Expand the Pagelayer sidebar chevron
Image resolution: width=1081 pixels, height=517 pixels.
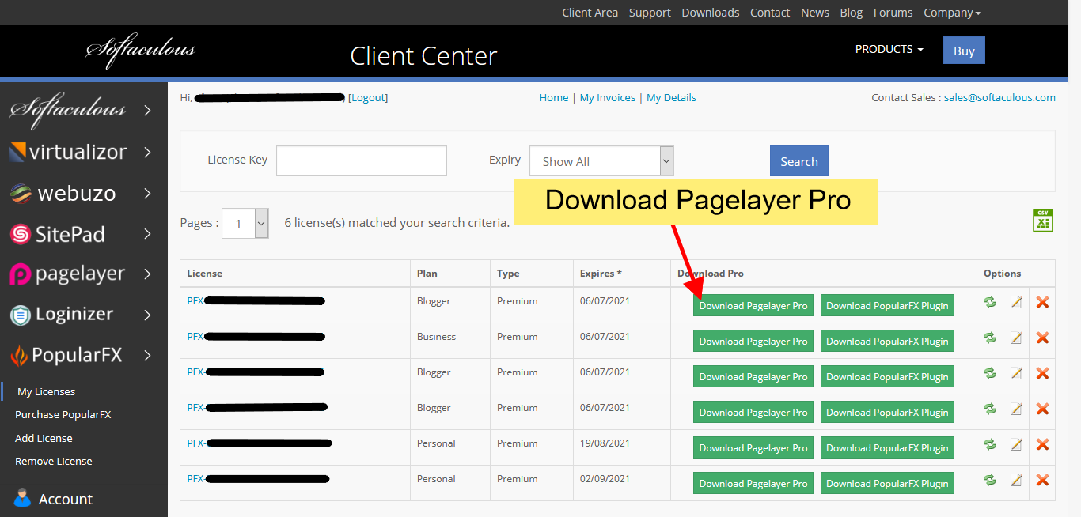tap(147, 274)
